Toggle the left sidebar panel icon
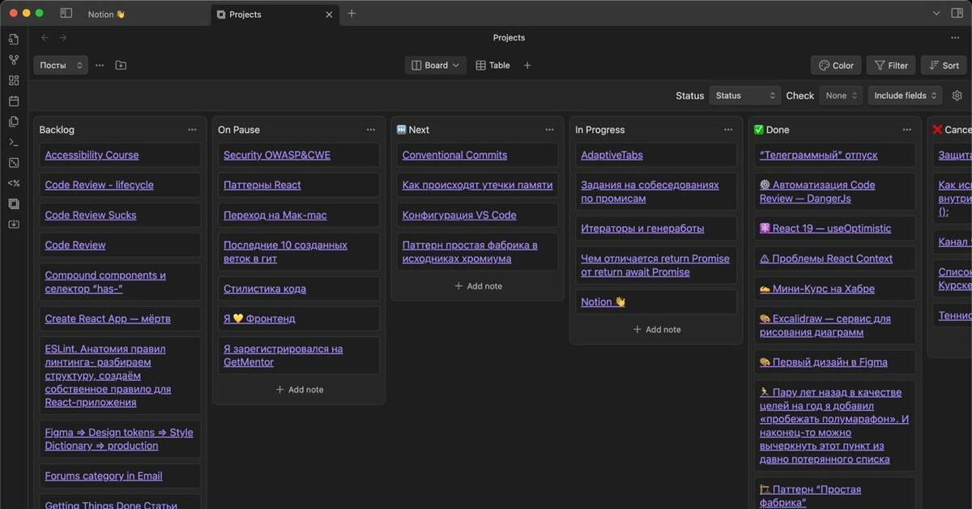Image resolution: width=972 pixels, height=509 pixels. 66,14
